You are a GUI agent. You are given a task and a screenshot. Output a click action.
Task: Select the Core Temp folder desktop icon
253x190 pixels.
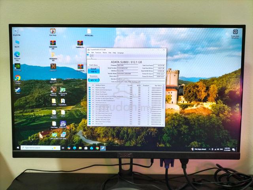tap(54, 125)
